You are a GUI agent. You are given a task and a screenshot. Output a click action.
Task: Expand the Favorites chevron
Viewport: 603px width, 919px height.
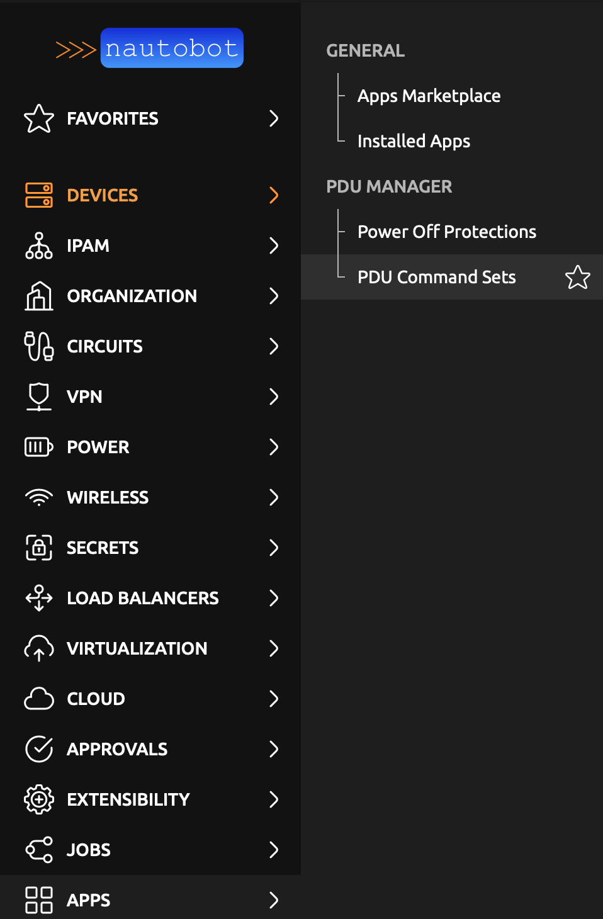click(274, 118)
